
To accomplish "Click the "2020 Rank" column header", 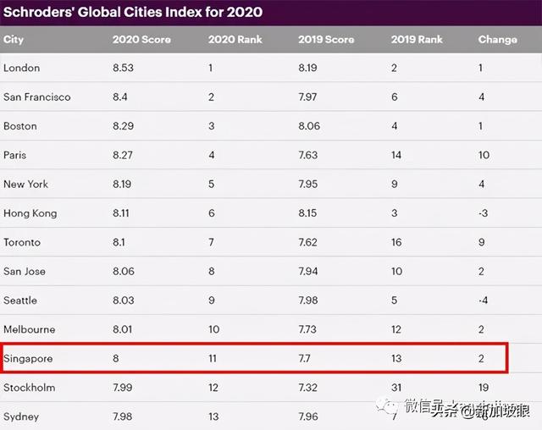I will coord(235,40).
